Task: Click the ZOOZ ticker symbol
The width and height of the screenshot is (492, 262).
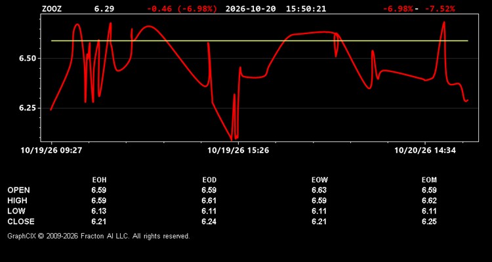Action: 52,9
